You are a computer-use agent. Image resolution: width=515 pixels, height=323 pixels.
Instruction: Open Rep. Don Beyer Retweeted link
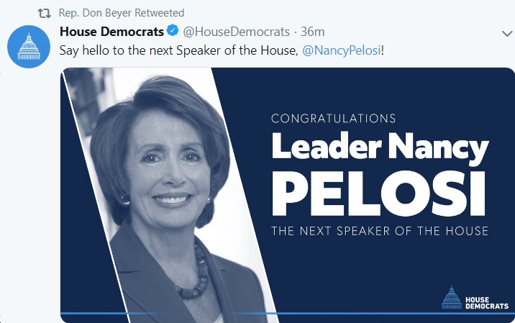pyautogui.click(x=121, y=13)
